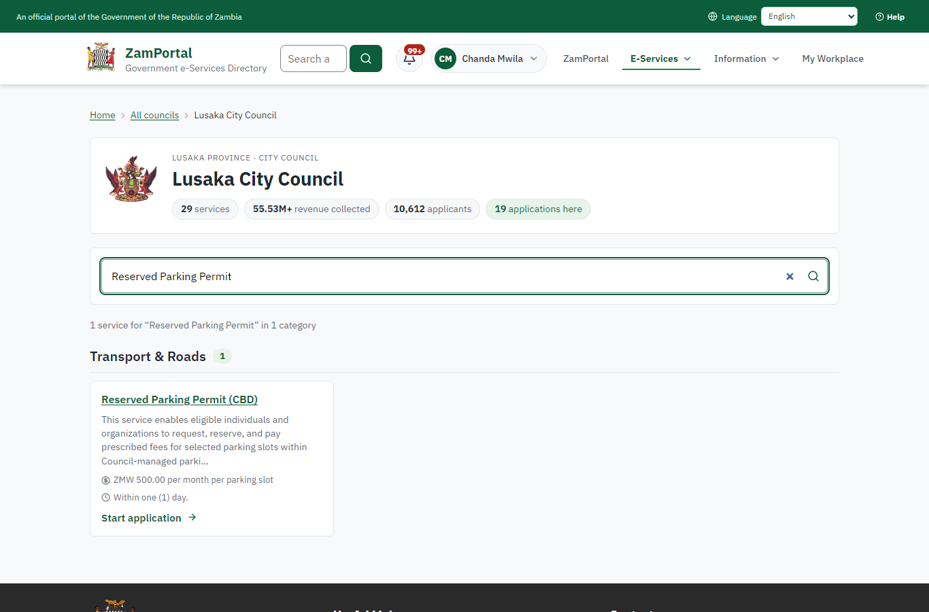This screenshot has height=612, width=929.
Task: Click the 55.53M+ revenue collected badge
Action: (x=311, y=209)
